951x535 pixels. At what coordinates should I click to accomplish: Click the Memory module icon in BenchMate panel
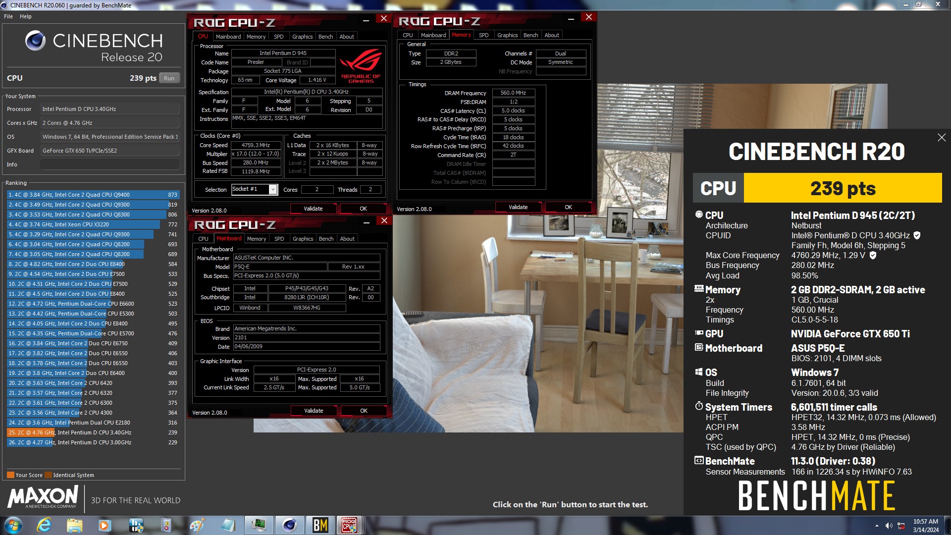point(699,288)
